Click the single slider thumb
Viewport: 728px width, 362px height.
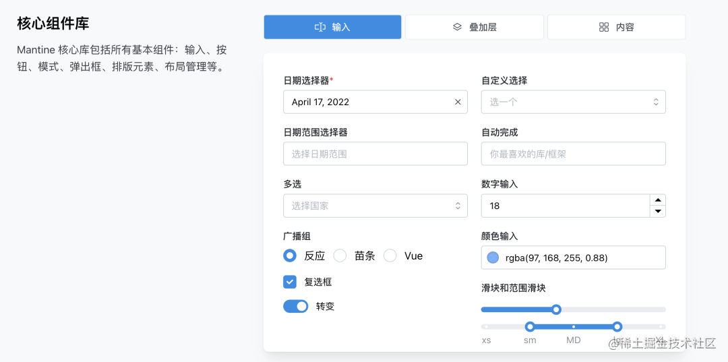[555, 309]
